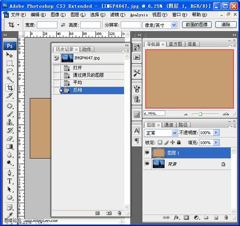Swap width and height arrows
This screenshot has width=240, height=226.
point(63,25)
